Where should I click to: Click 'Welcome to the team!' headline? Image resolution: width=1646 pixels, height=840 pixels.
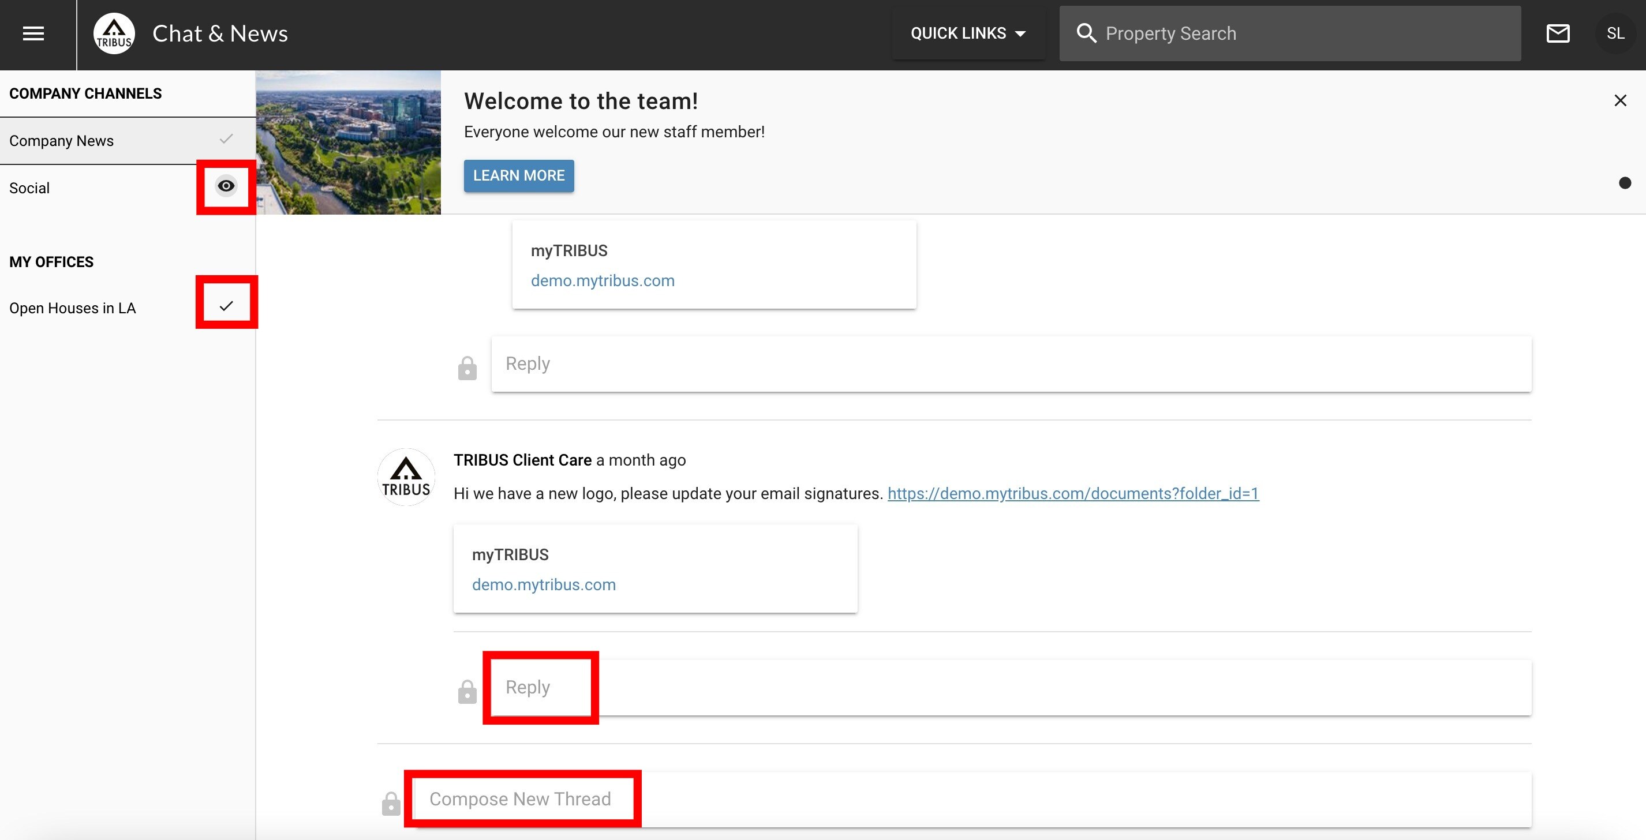[x=581, y=101]
